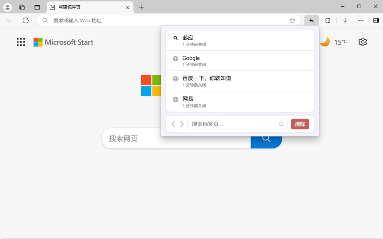Screen dimensions: 383x239
Task: Click the search icon beside 必应
Action: (x=176, y=38)
